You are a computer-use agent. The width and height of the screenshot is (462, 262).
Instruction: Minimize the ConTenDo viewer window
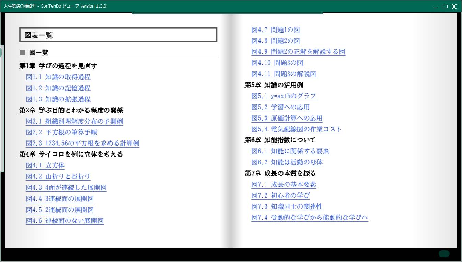point(435,7)
